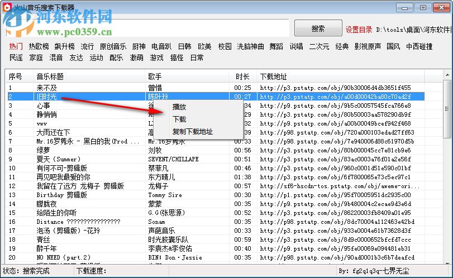
Task: Switch to 经典 category
Action: pyautogui.click(x=342, y=46)
